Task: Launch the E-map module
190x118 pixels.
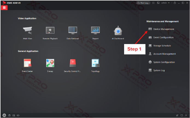Action: click(50, 63)
